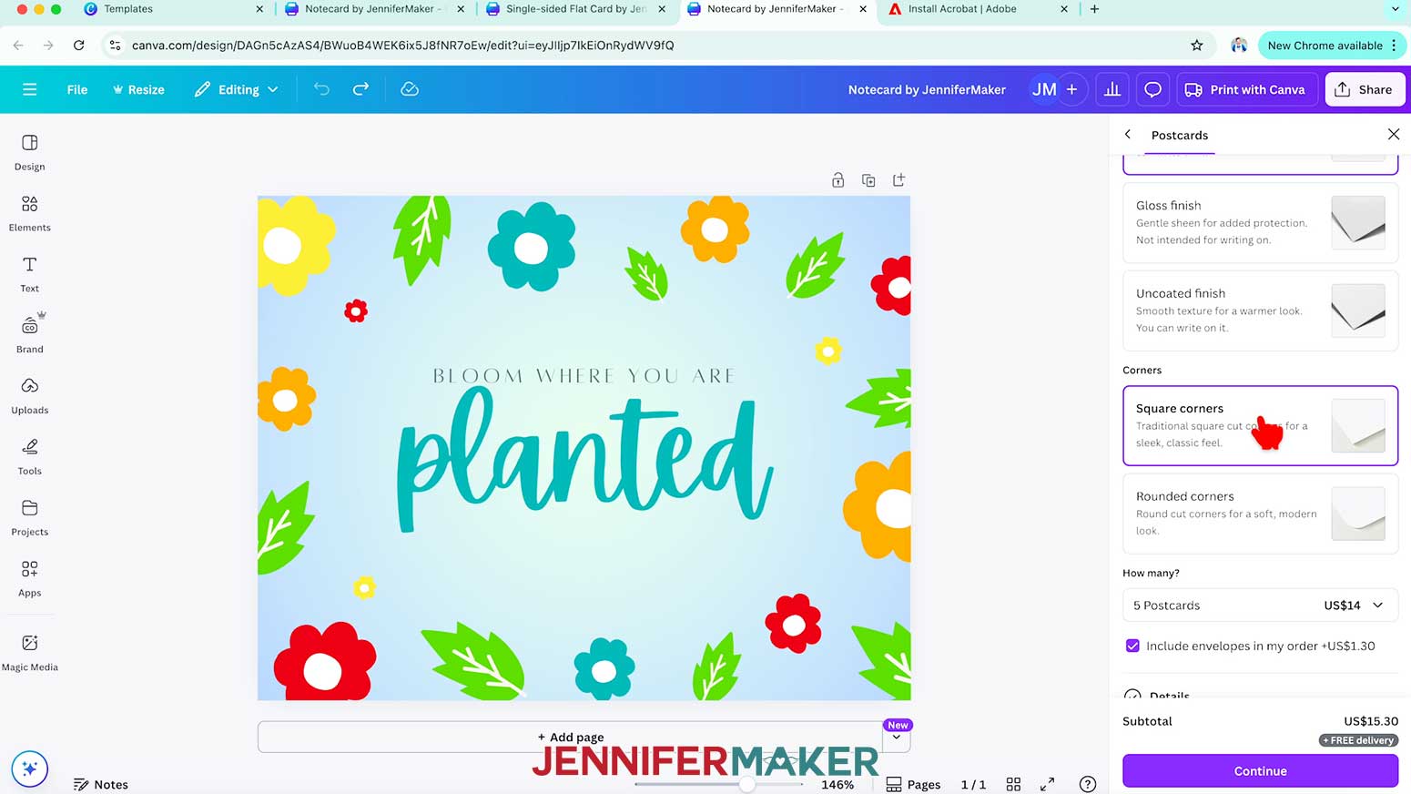Open the Resize menu
The image size is (1411, 794).
[x=138, y=89]
